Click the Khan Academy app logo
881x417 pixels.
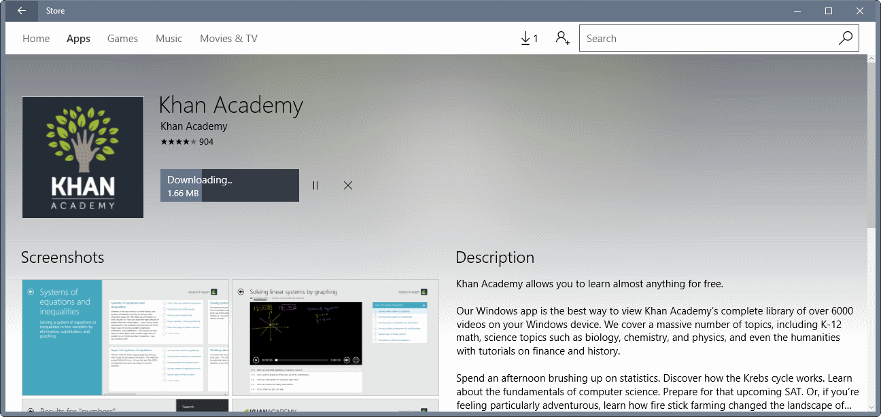[x=82, y=157]
